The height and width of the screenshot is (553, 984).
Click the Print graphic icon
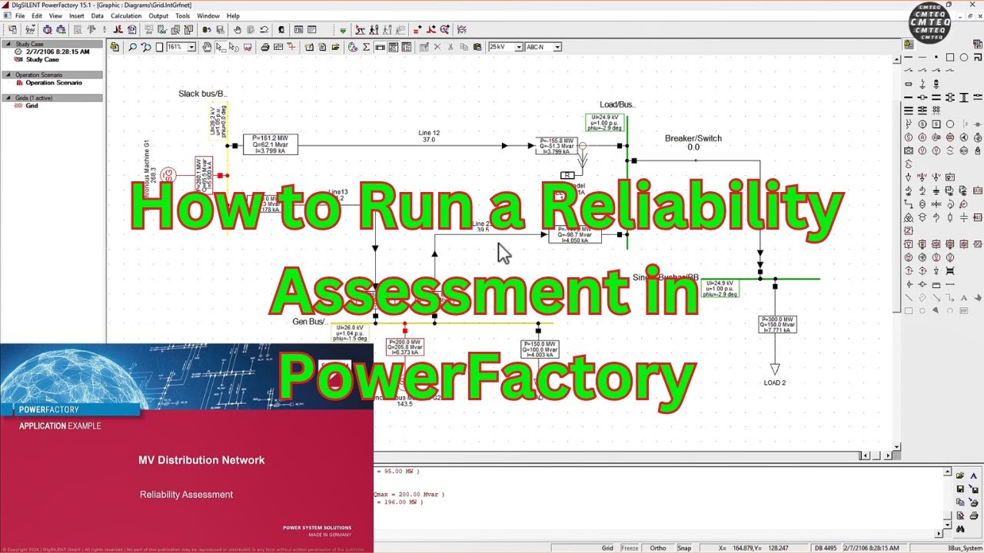pyautogui.click(x=264, y=47)
